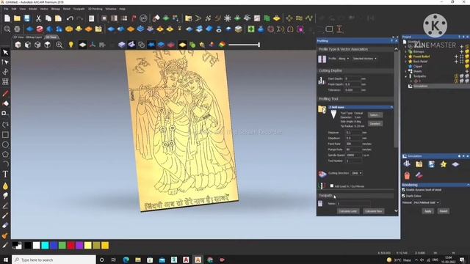Image resolution: width=470 pixels, height=264 pixels.
Task: Click the Reset button in Rendering
Action: (x=444, y=211)
